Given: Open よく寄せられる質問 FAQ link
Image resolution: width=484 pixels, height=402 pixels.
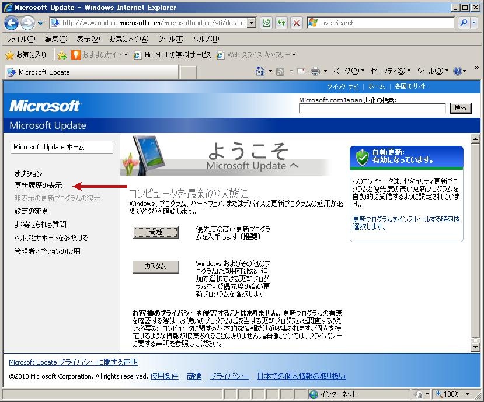Looking at the screenshot, I should pos(40,224).
